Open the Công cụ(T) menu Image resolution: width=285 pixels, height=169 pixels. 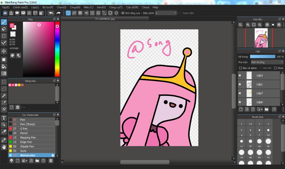116,8
